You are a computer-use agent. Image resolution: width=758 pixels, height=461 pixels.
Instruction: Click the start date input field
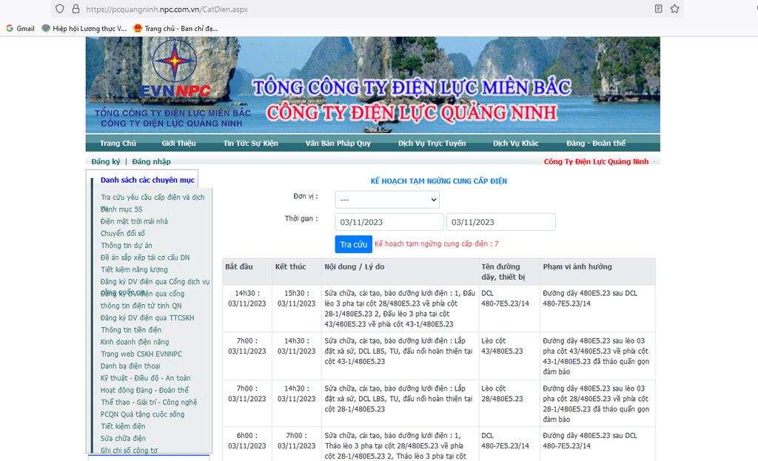pos(389,222)
